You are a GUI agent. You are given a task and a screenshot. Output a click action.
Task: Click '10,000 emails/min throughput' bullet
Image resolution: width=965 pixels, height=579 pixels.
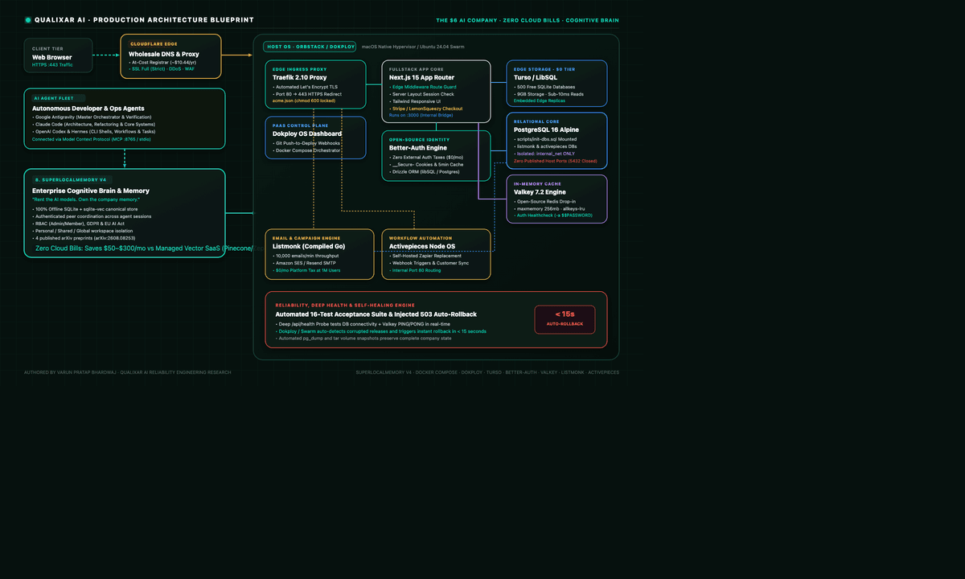click(x=306, y=255)
